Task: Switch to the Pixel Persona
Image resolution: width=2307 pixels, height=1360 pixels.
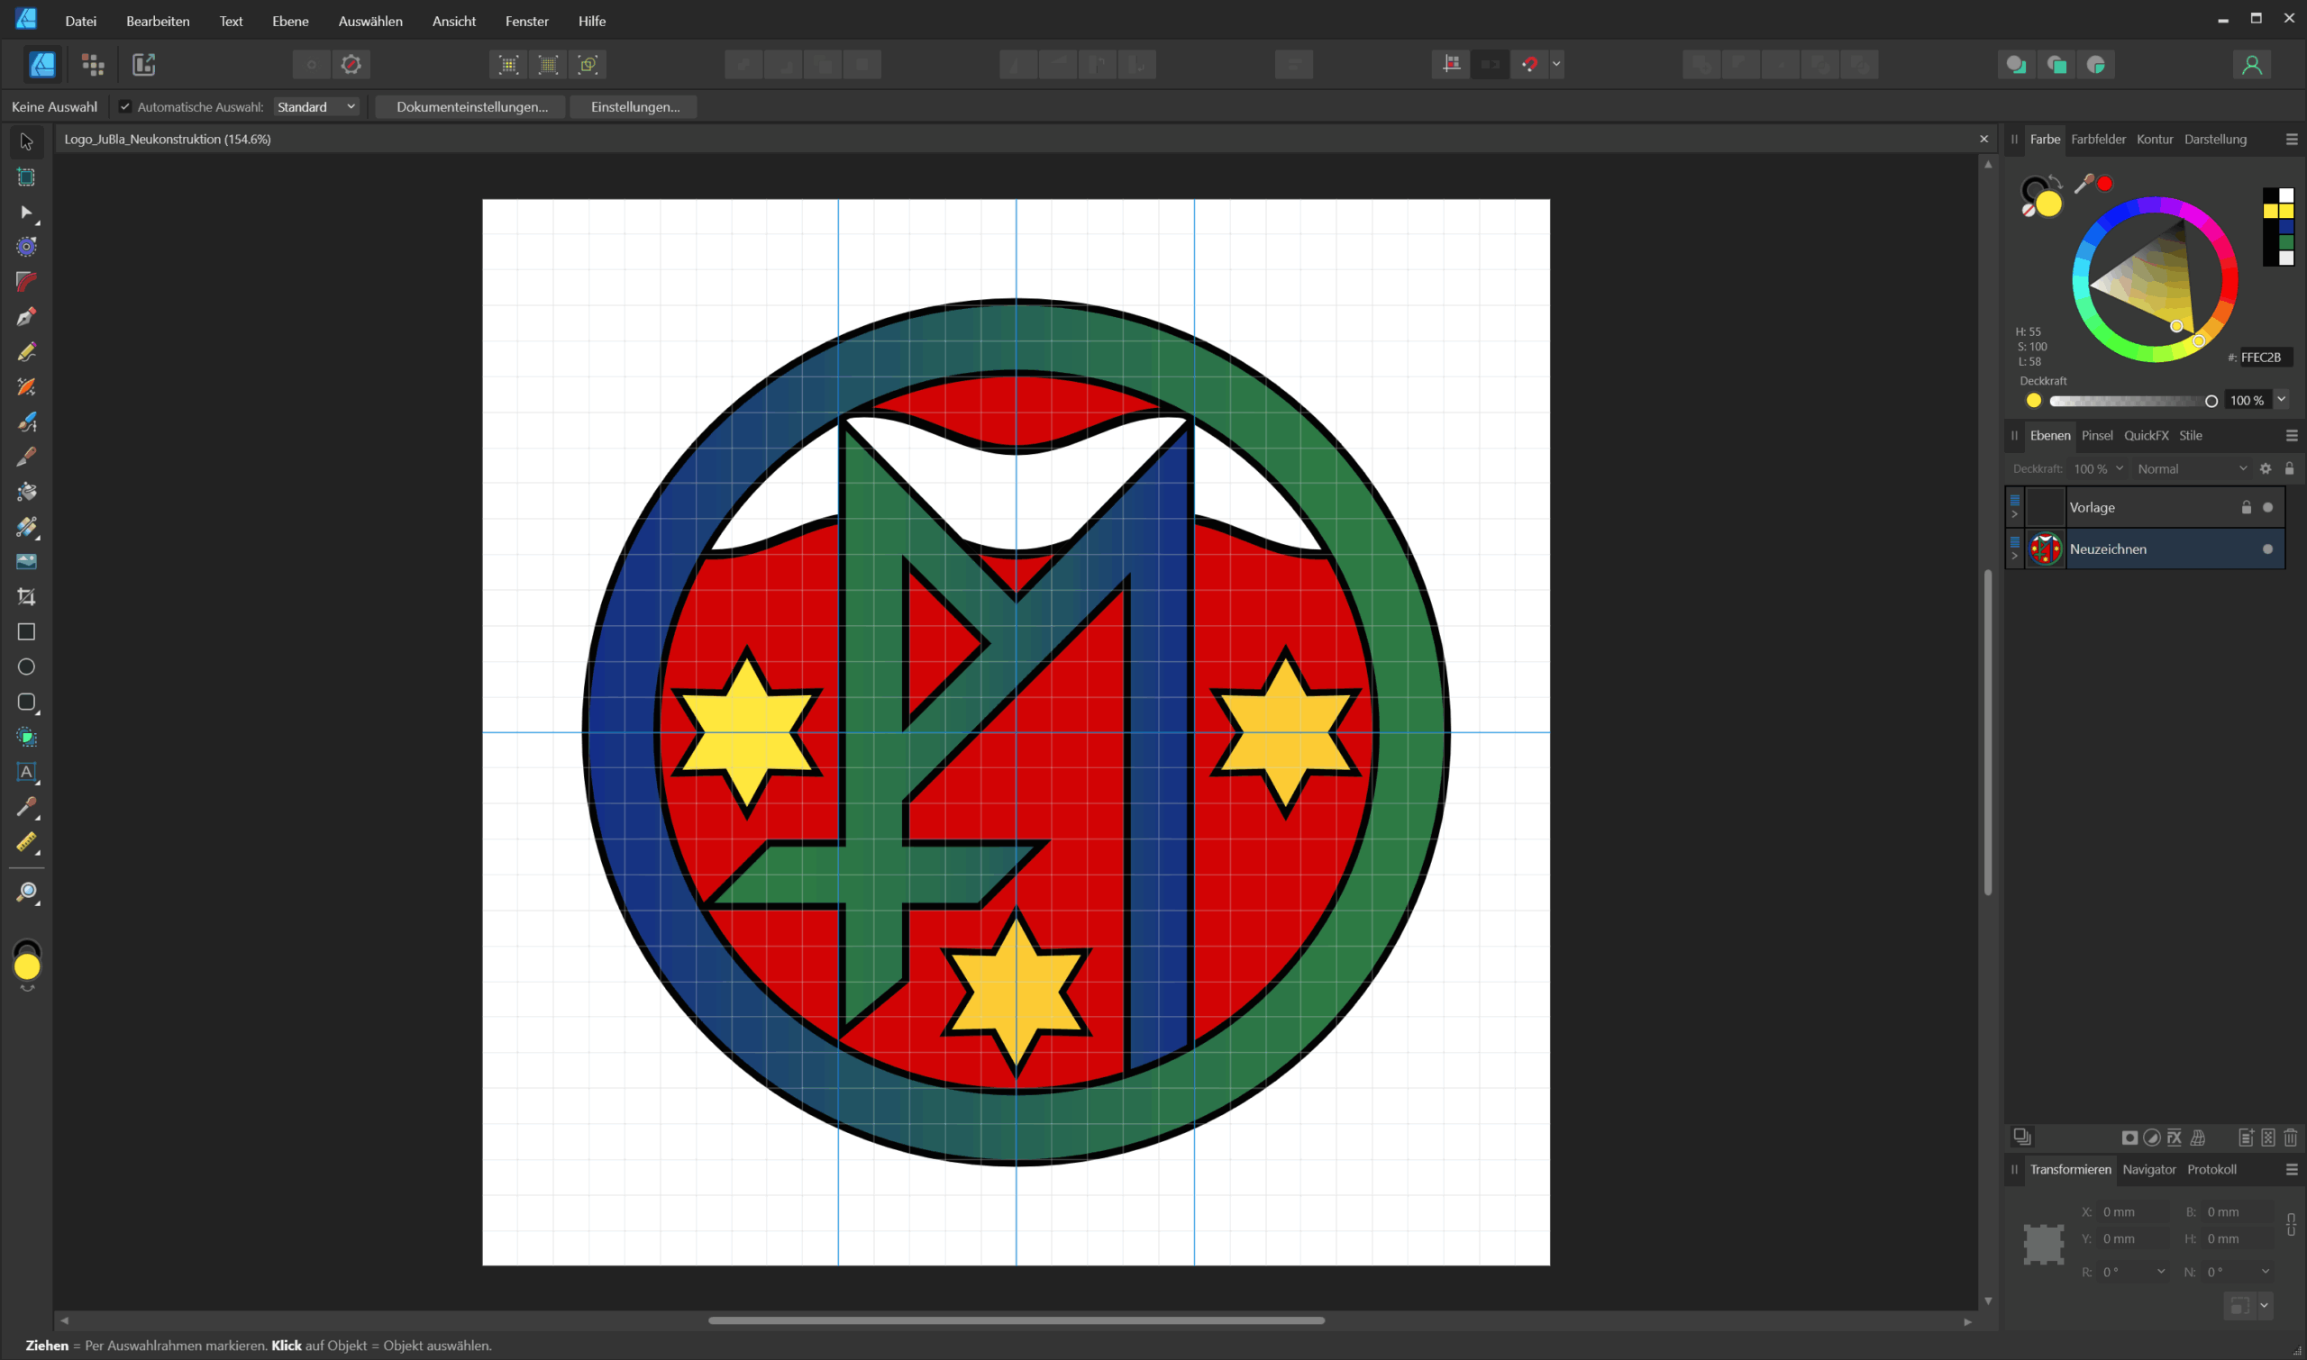Action: click(93, 64)
